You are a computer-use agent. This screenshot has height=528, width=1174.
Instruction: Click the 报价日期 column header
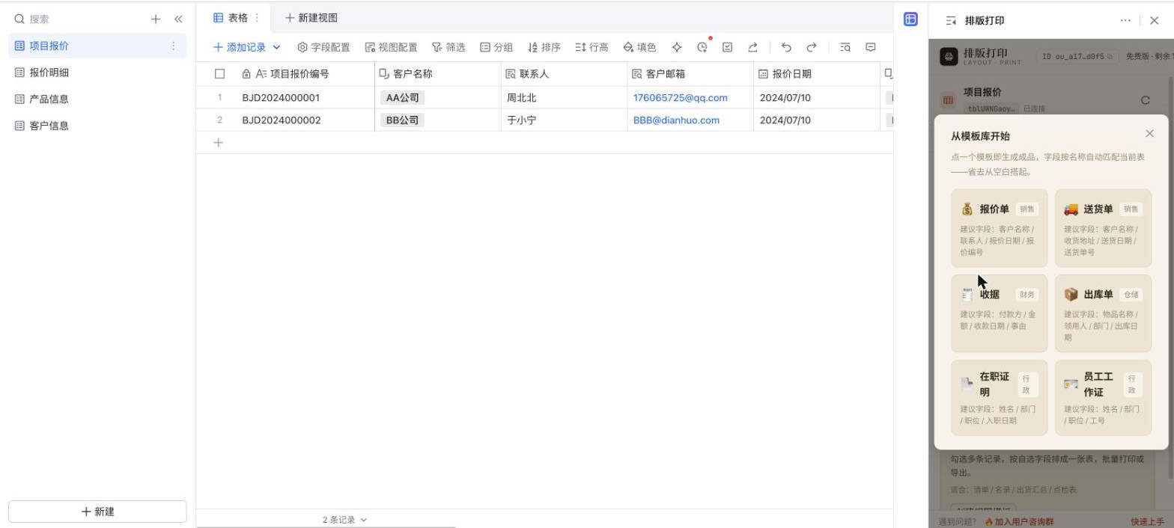point(817,74)
